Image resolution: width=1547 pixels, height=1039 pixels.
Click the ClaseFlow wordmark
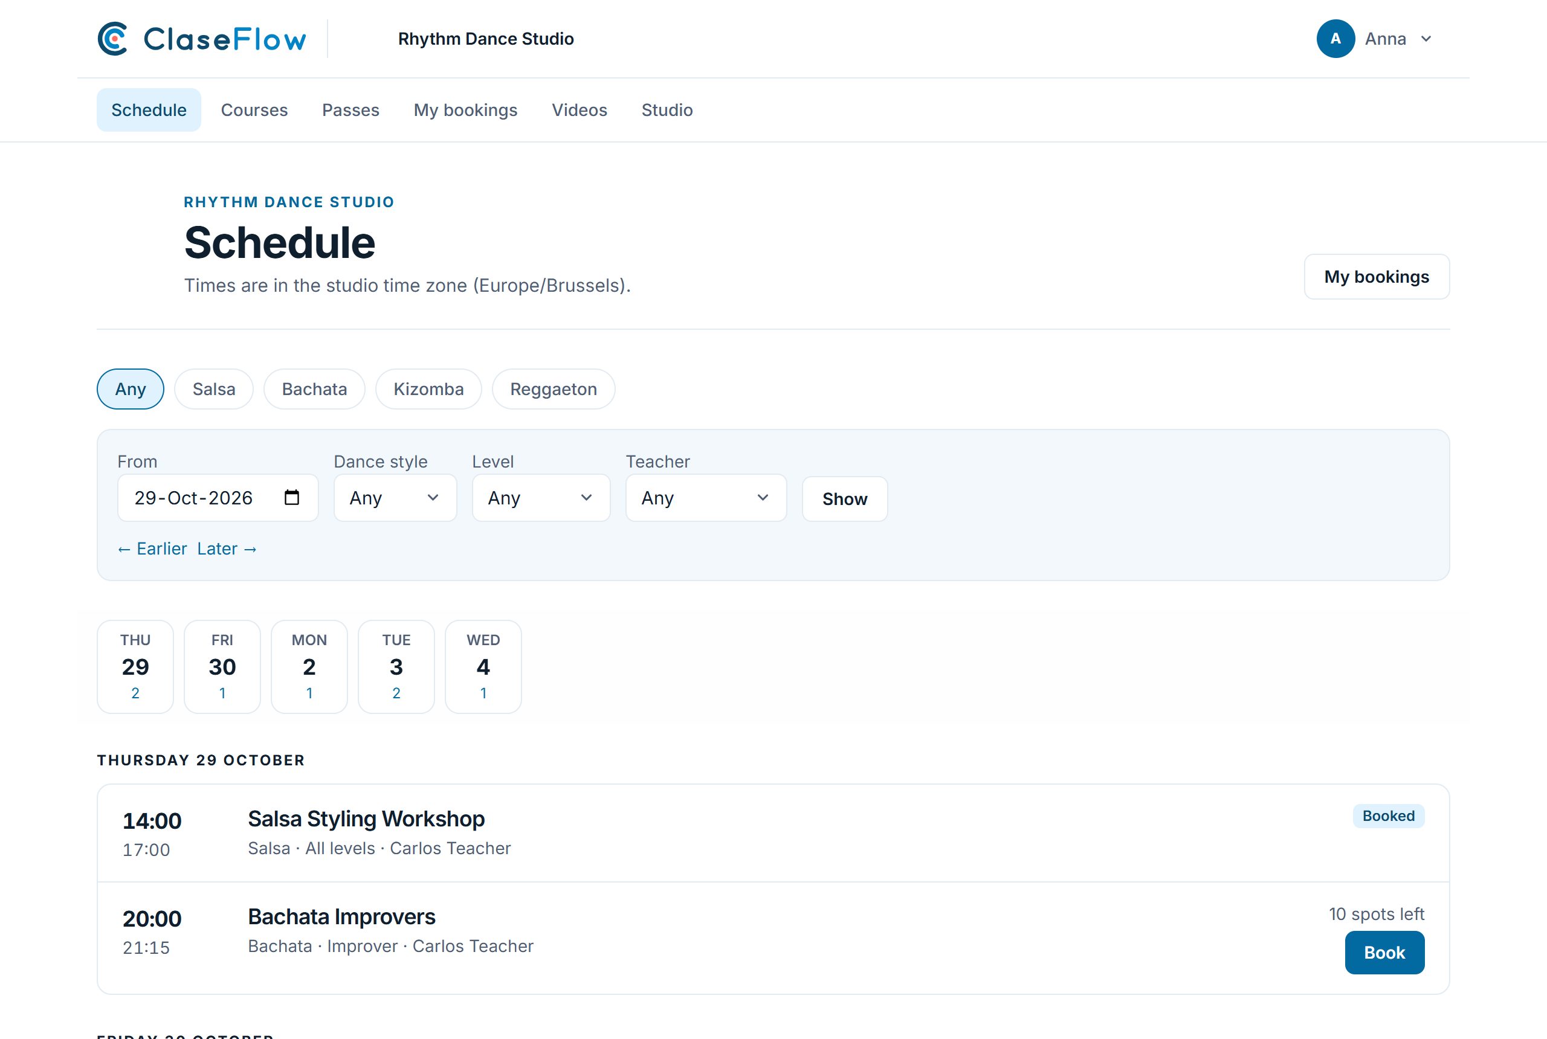pos(225,39)
